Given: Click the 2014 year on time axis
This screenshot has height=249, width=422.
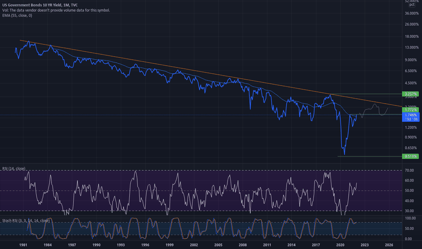Looking at the screenshot, I should pos(292,245).
